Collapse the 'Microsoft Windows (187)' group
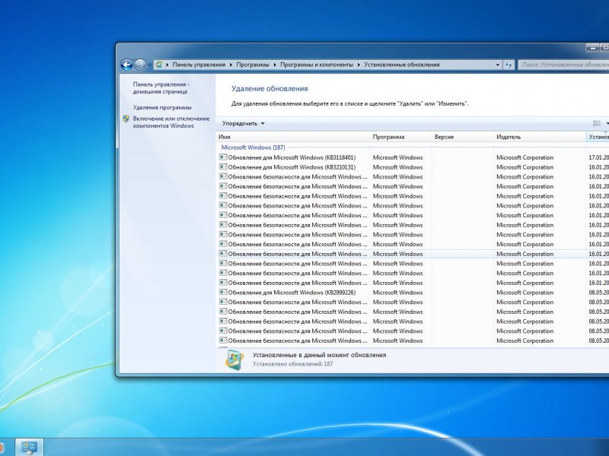Viewport: 609px width, 456px height. coord(253,147)
